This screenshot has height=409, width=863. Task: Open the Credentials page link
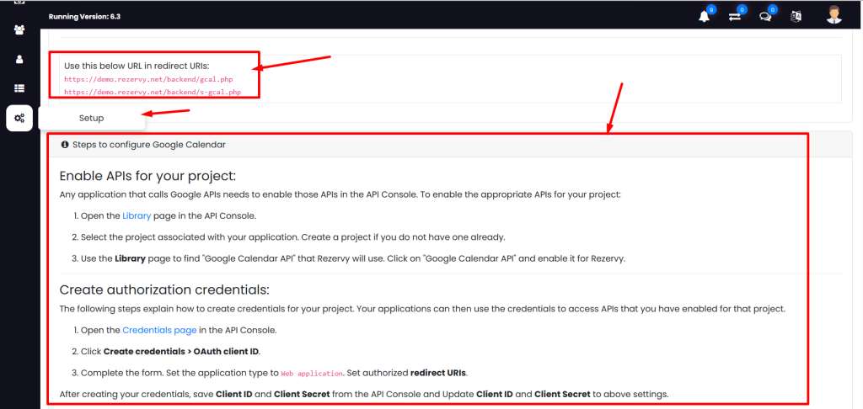pyautogui.click(x=159, y=331)
